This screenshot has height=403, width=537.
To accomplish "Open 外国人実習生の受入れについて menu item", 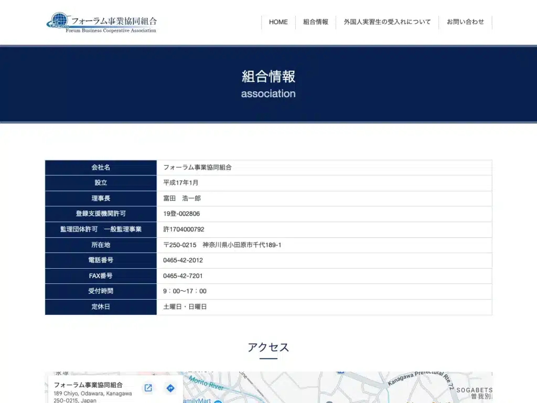I will (x=387, y=22).
